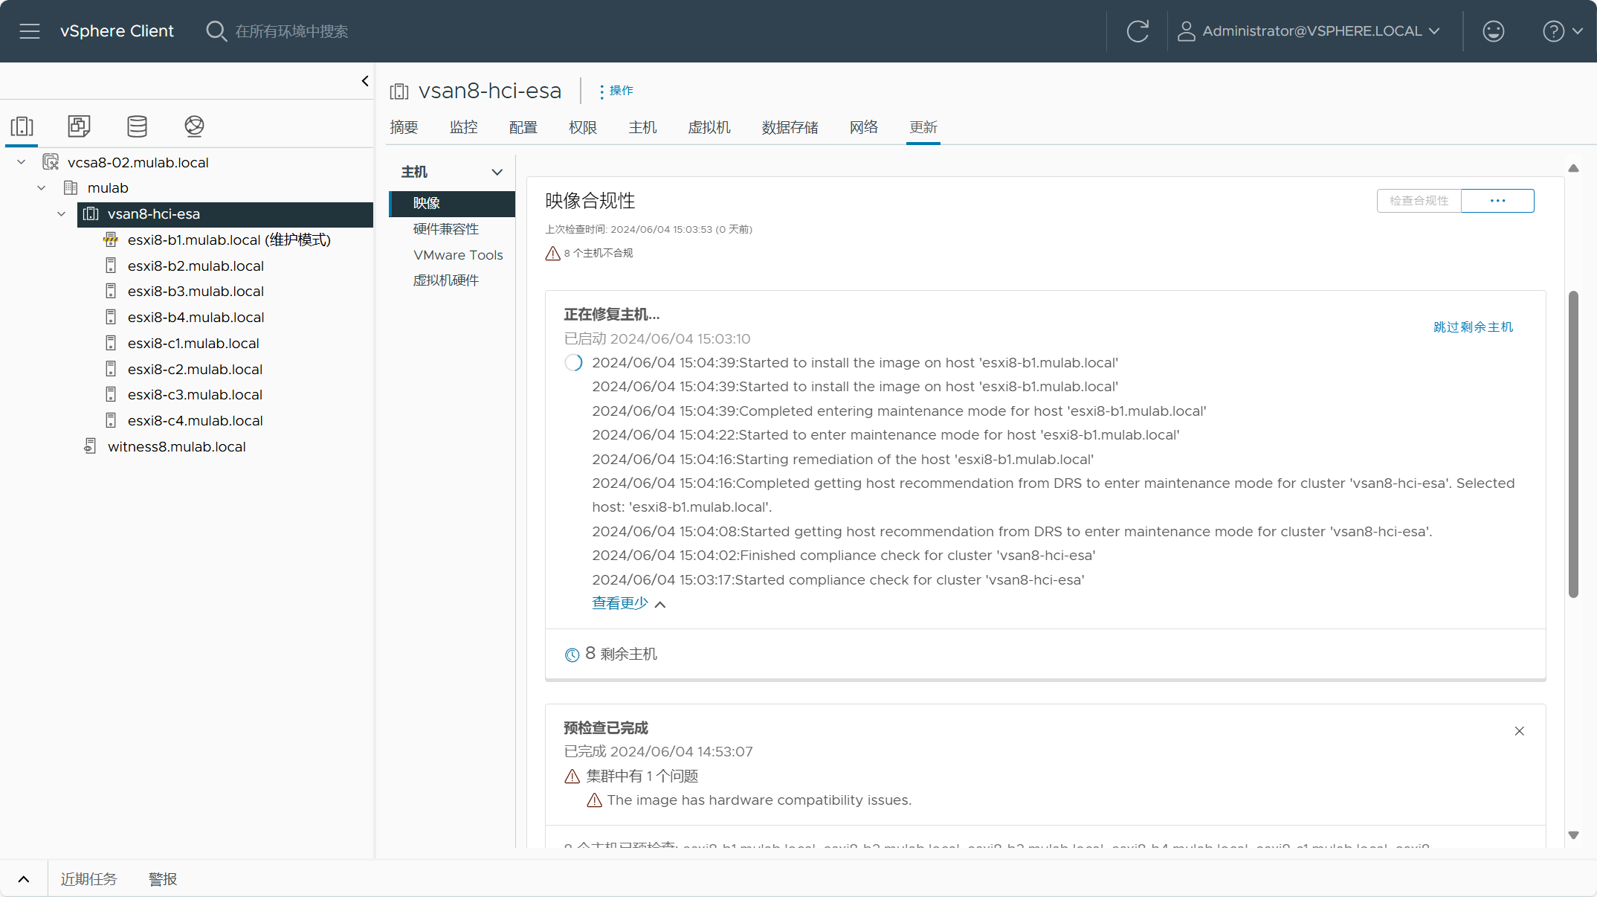The height and width of the screenshot is (897, 1597).
Task: Click the search all environments field
Action: point(291,31)
